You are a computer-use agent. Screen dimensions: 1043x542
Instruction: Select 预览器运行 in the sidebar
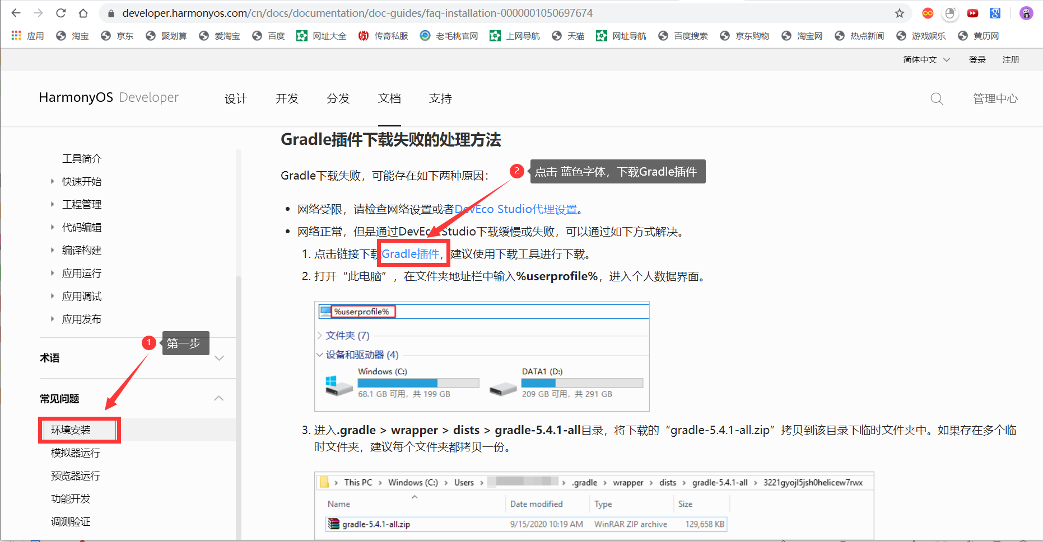[76, 475]
